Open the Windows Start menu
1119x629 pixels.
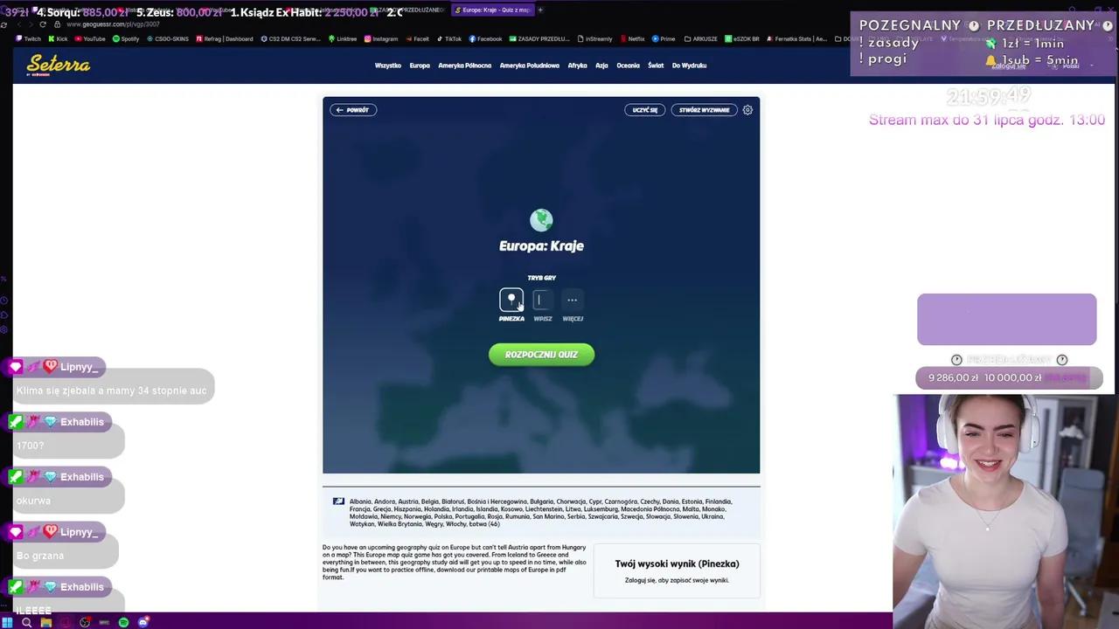(8, 622)
